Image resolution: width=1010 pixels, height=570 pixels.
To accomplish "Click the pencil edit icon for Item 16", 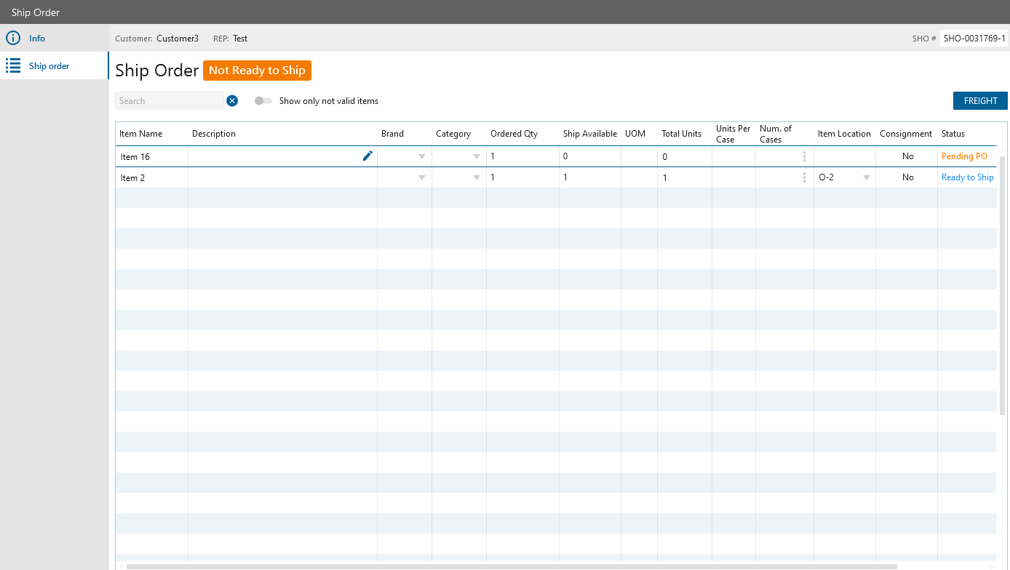I will point(367,156).
